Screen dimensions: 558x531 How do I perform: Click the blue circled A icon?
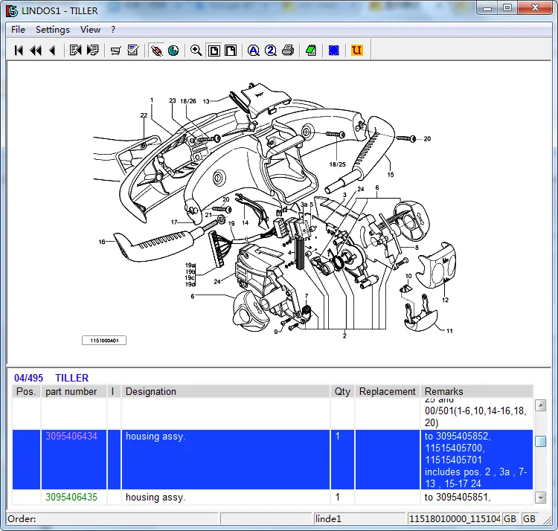click(x=254, y=51)
